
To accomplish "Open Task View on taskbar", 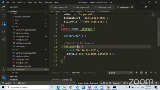I will (x=52, y=87).
